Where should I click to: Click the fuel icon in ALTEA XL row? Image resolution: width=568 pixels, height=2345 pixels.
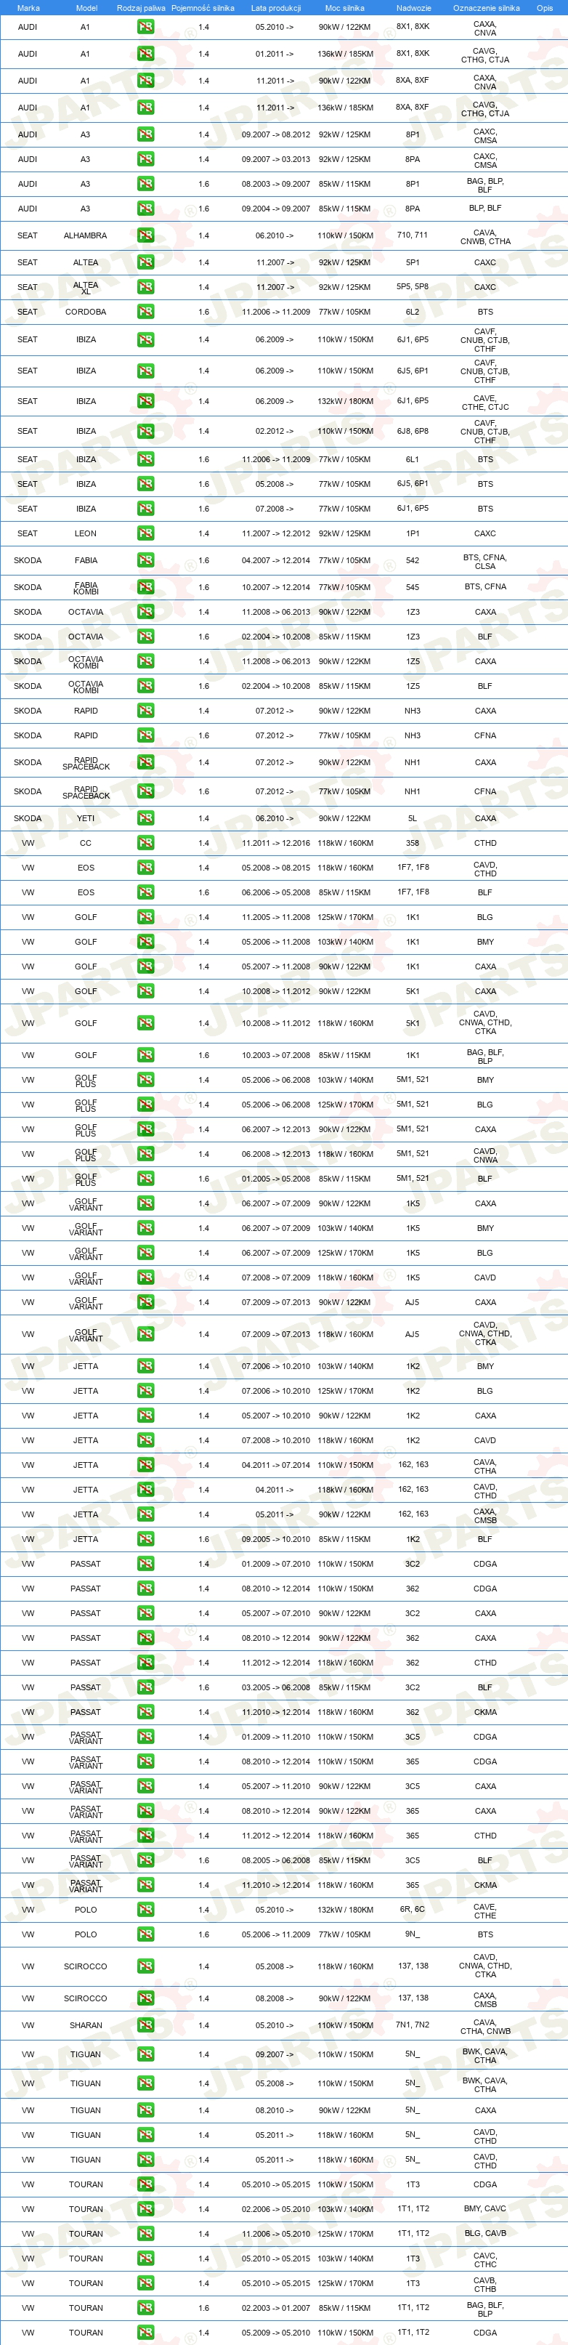pyautogui.click(x=146, y=287)
